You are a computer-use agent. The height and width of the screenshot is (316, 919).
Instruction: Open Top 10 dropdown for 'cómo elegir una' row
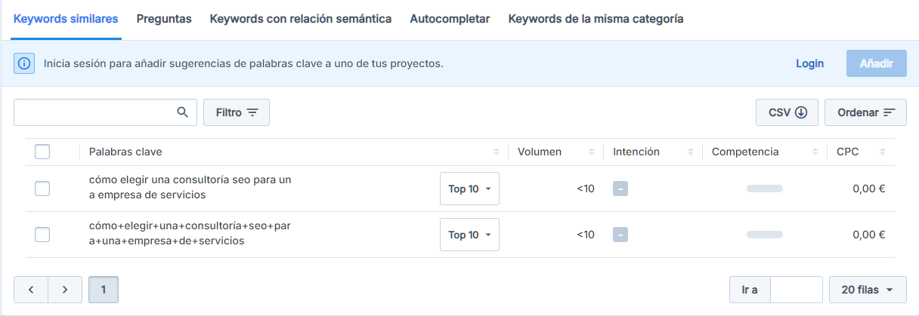[x=469, y=189]
